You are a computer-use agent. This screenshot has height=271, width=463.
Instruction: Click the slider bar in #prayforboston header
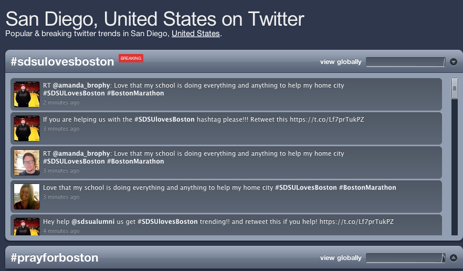point(405,258)
